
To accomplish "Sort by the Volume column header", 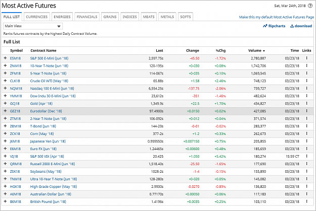I will pyautogui.click(x=256, y=50).
